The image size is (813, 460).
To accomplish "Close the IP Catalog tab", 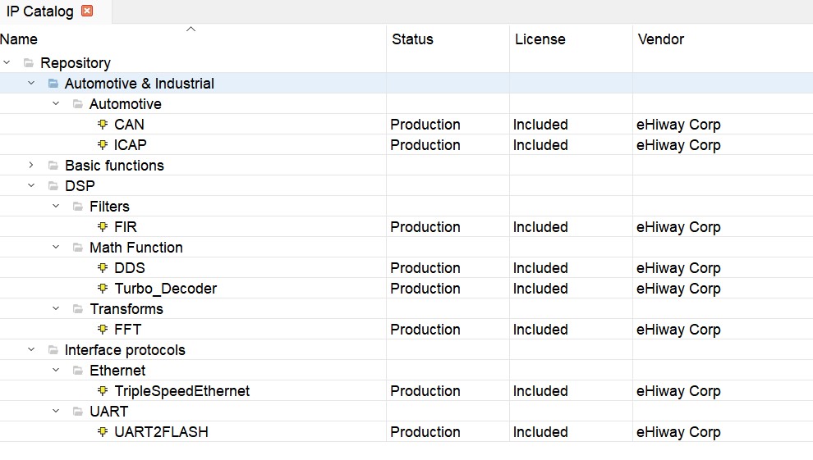I will (87, 11).
